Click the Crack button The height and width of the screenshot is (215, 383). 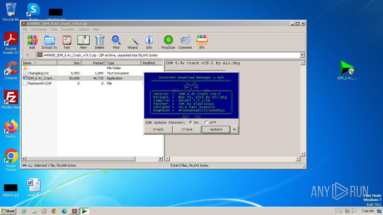tap(158, 129)
